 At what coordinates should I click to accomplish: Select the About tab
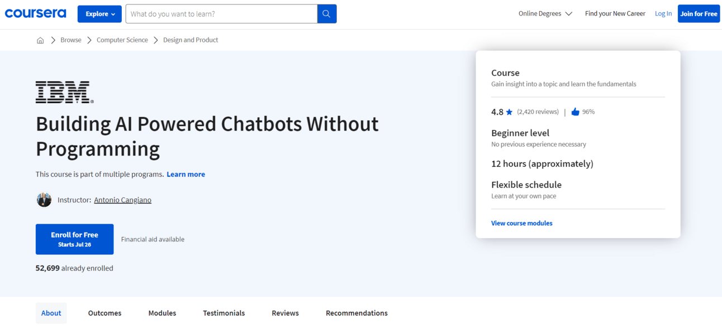point(51,313)
